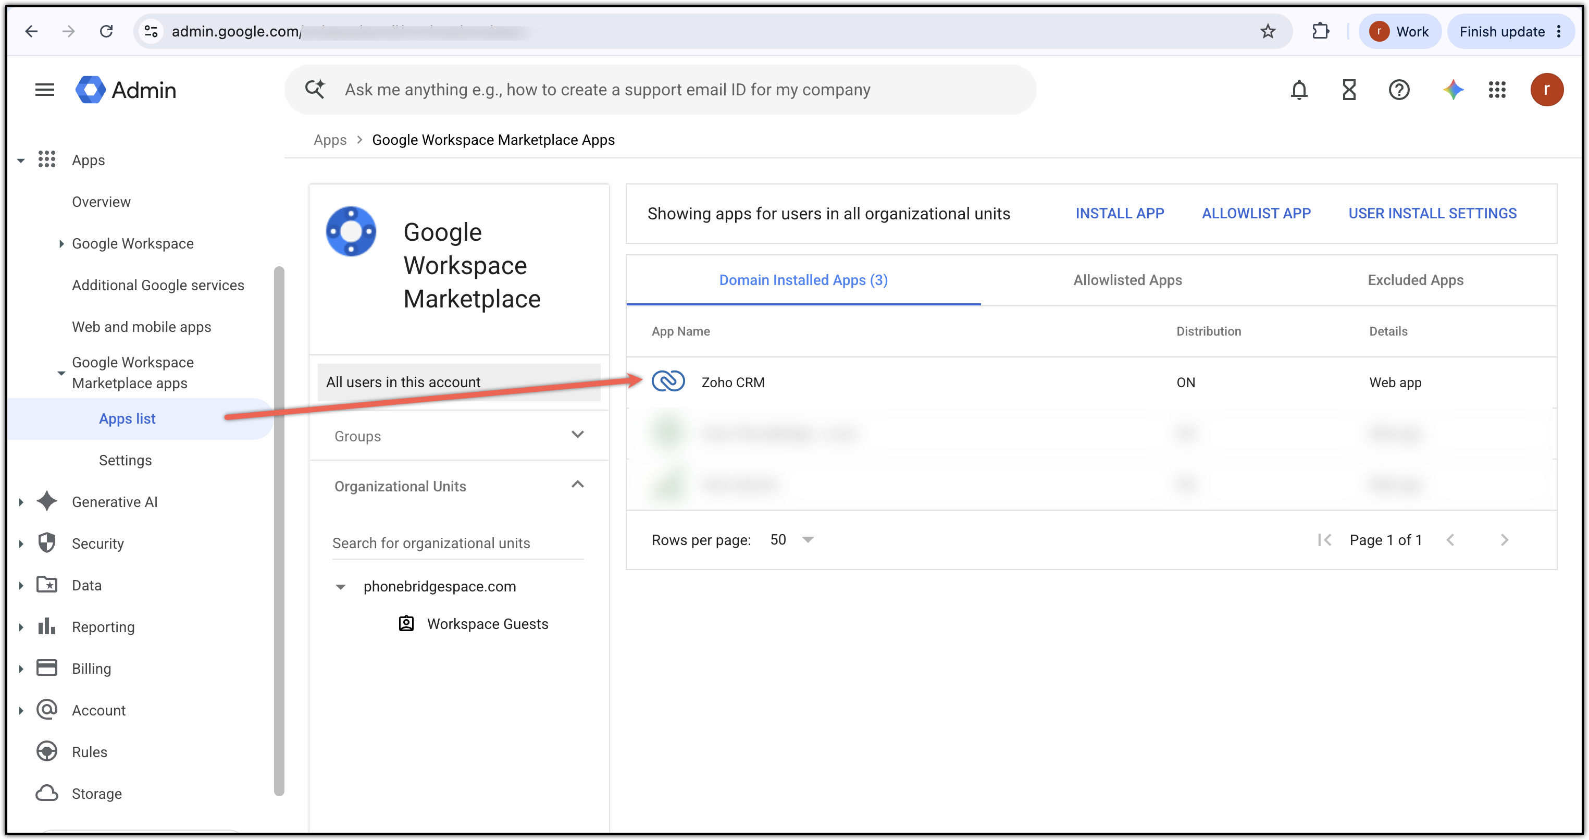Click the Reporting bar chart icon

[47, 626]
